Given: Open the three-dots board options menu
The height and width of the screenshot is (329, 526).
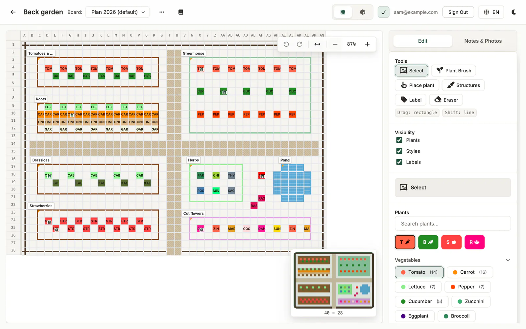Looking at the screenshot, I should point(162,12).
